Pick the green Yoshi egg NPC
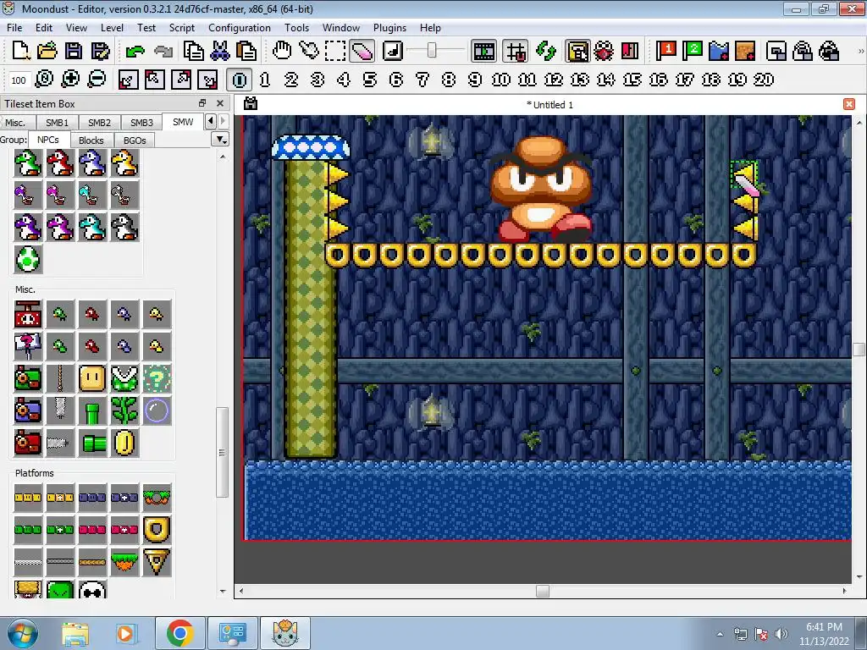 (x=28, y=259)
